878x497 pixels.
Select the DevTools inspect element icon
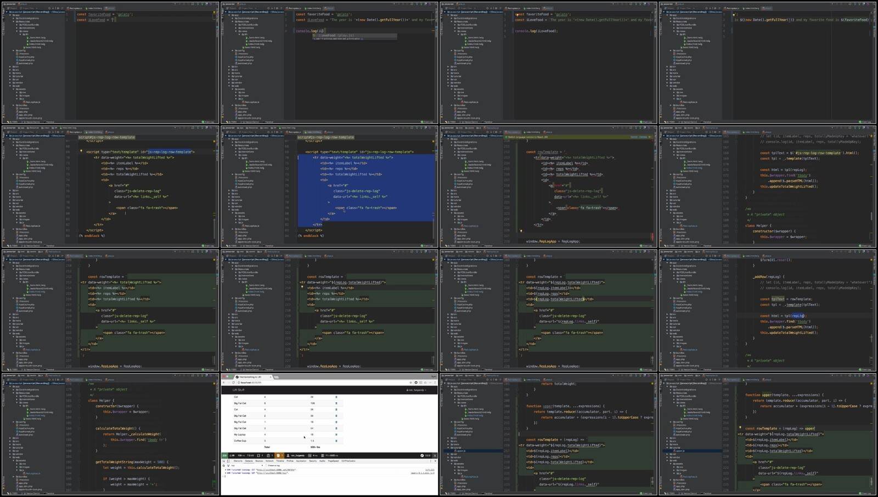[x=224, y=461]
